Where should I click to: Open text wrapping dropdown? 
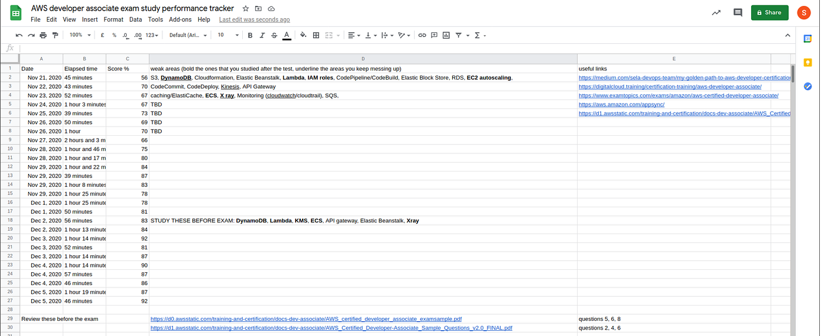387,35
